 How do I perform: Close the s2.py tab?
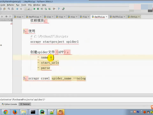pos(53,17)
